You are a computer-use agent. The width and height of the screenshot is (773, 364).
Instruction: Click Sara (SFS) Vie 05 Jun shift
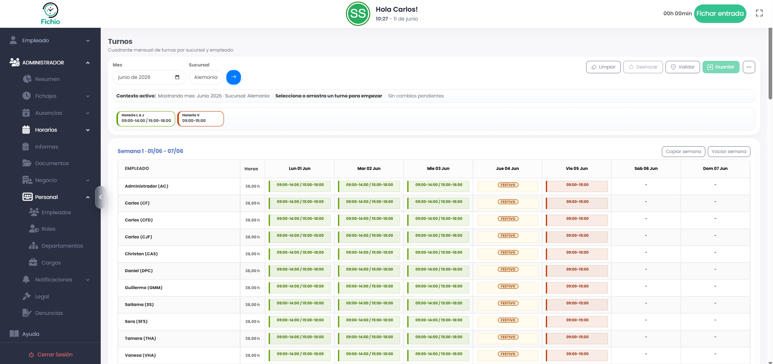577,321
